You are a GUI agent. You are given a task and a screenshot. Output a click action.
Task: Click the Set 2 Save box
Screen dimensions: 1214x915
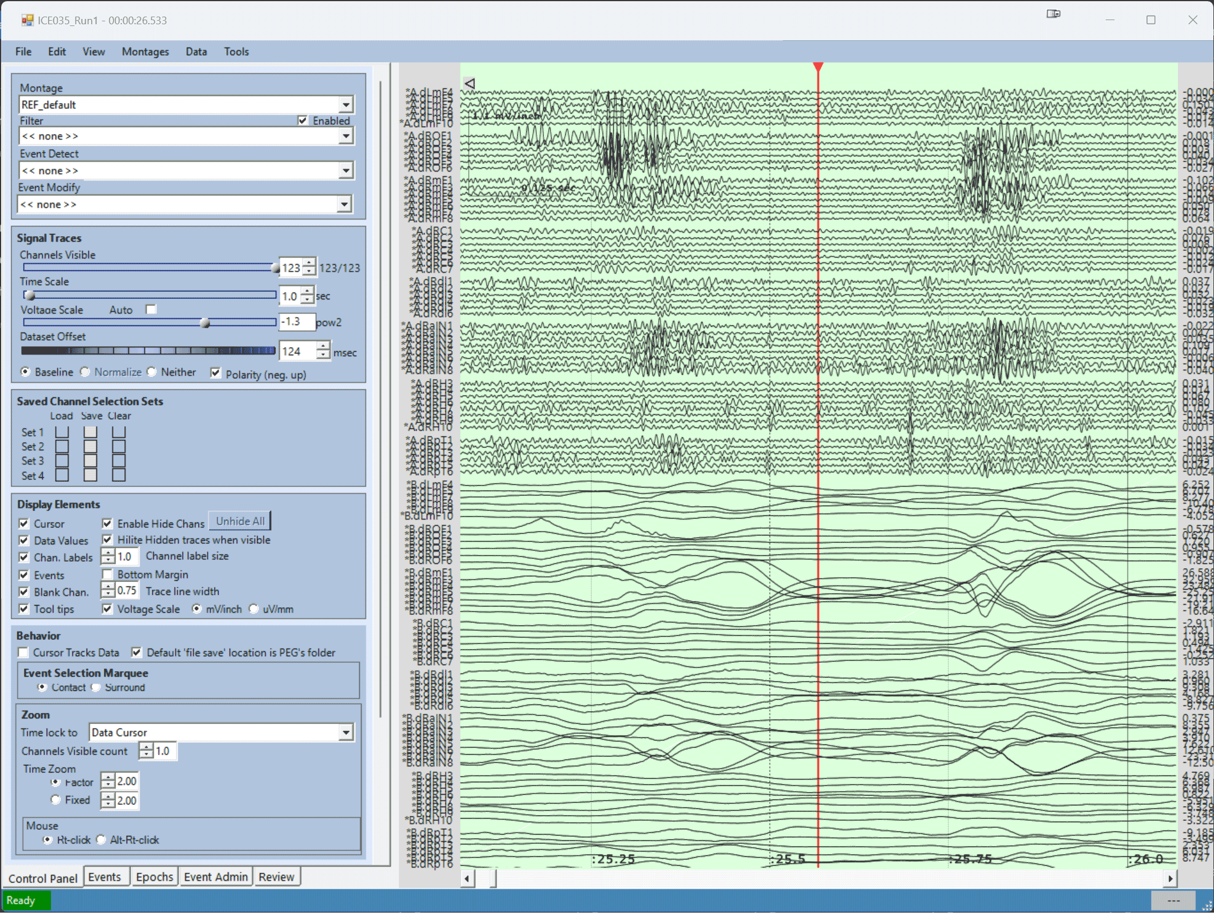[x=91, y=446]
